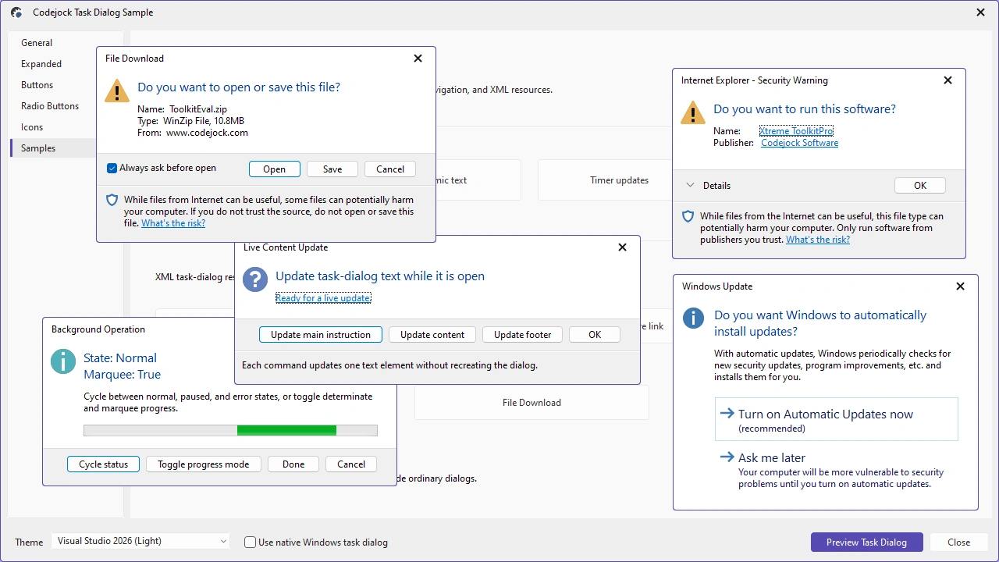Click Update footer button
Viewport: 999px width, 562px height.
523,335
